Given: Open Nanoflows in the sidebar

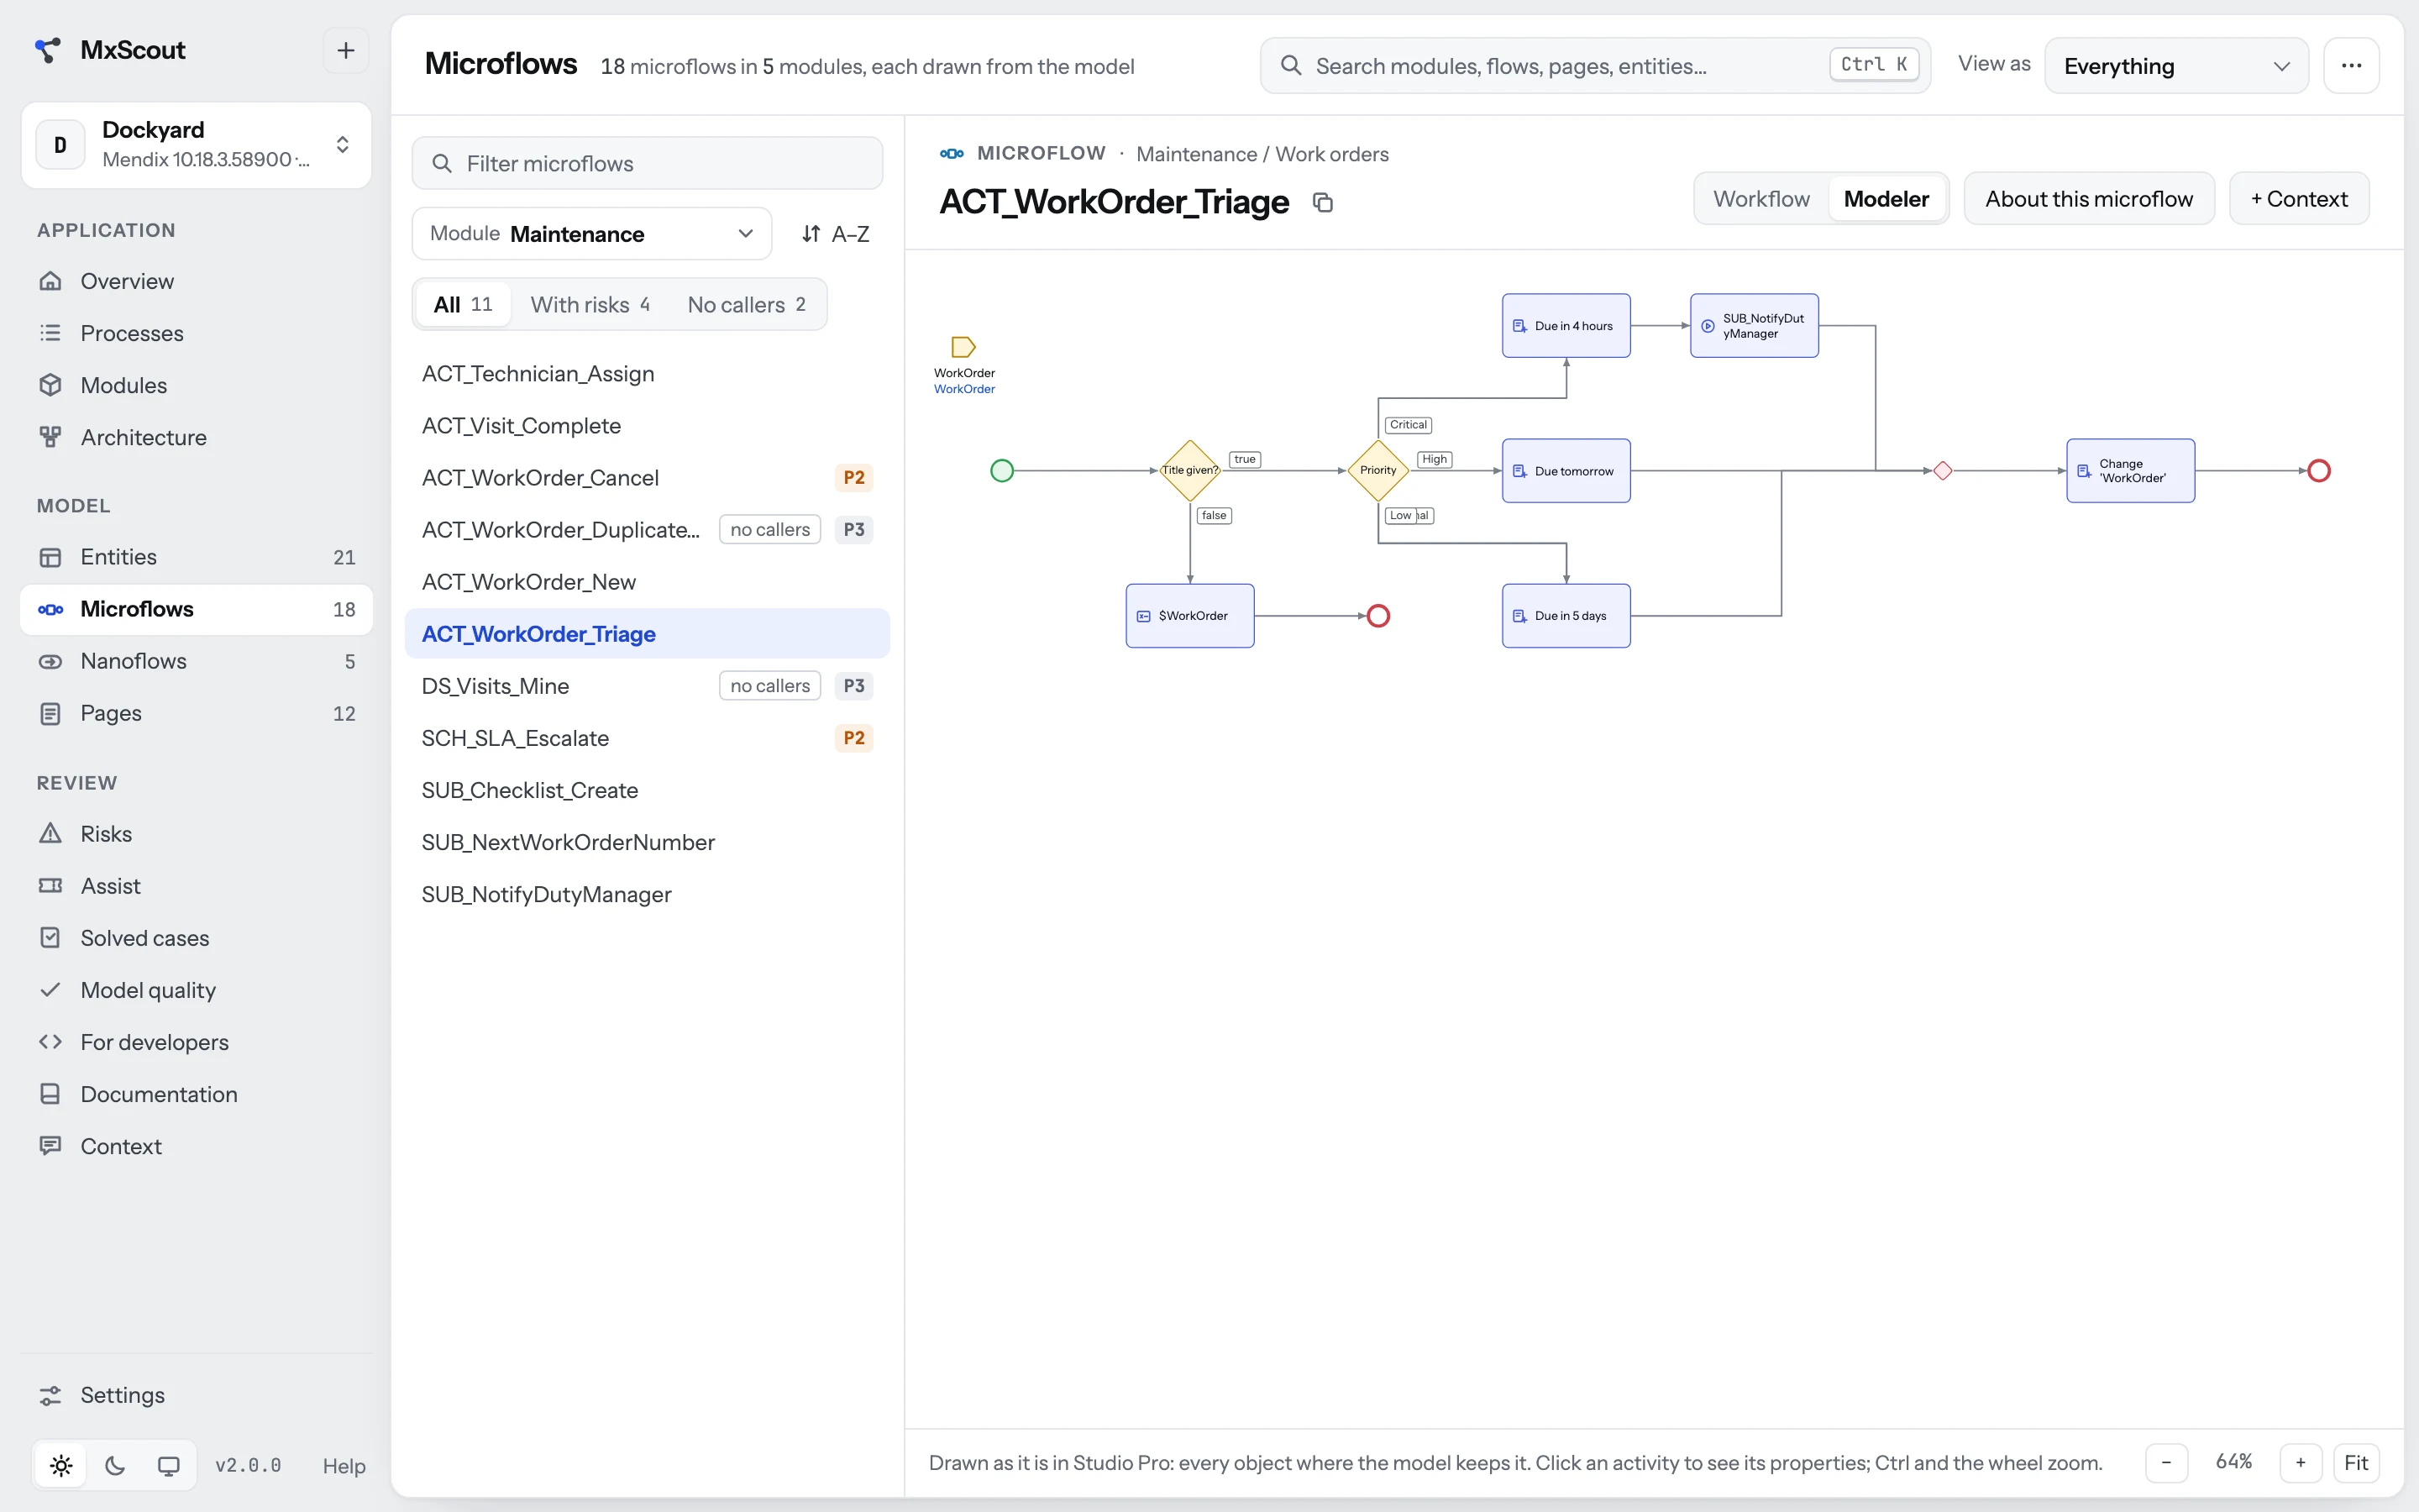Looking at the screenshot, I should coord(196,661).
